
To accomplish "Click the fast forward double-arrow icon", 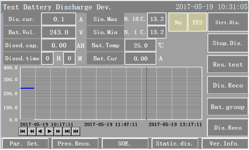I will coord(58,131).
